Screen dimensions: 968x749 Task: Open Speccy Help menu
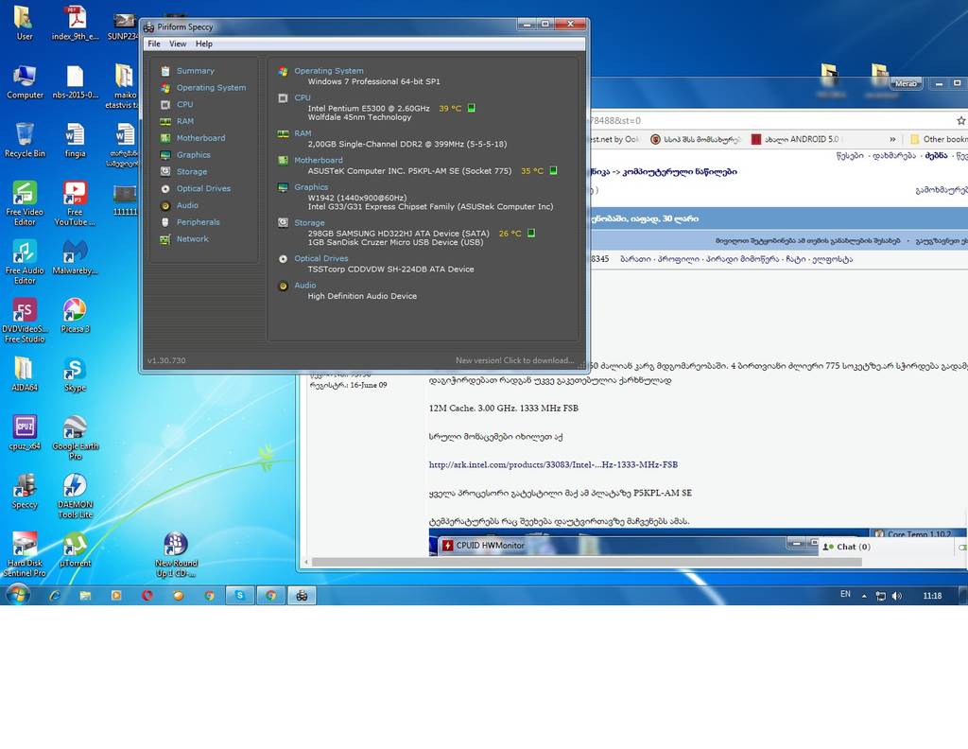[x=204, y=44]
